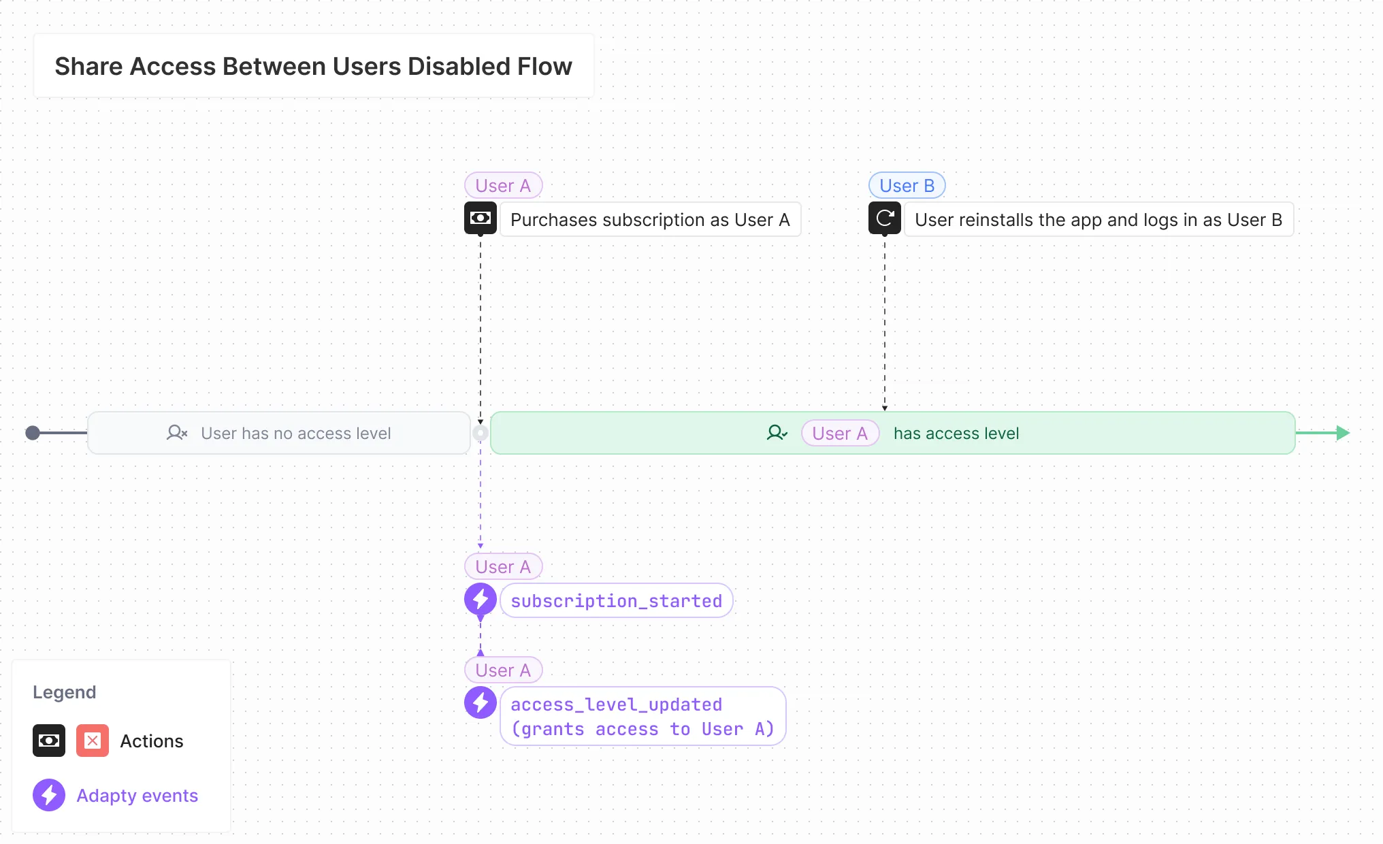Click lightning icon next to subscription_started
The height and width of the screenshot is (844, 1383).
pos(480,600)
